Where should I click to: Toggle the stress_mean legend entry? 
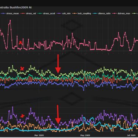coord(10,13)
